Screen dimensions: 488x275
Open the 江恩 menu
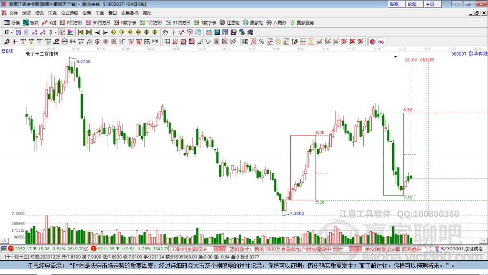52,13
